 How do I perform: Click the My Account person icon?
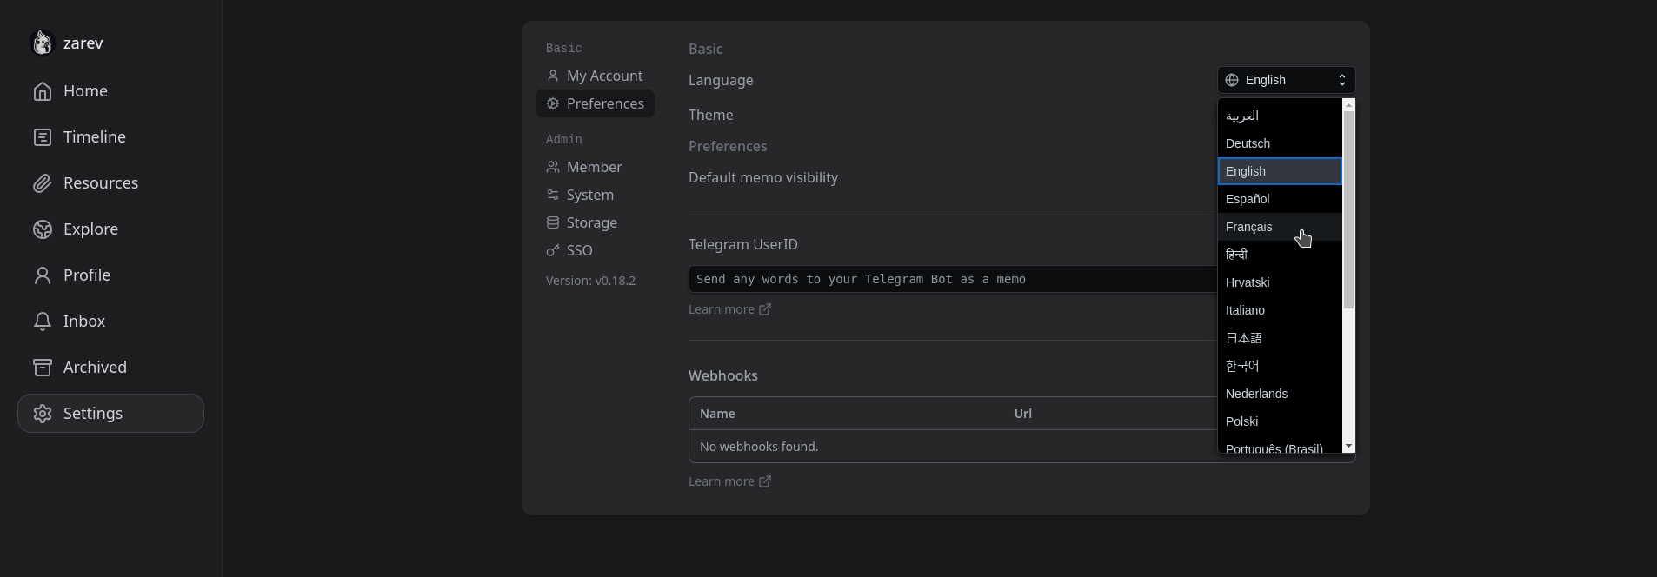coord(553,76)
